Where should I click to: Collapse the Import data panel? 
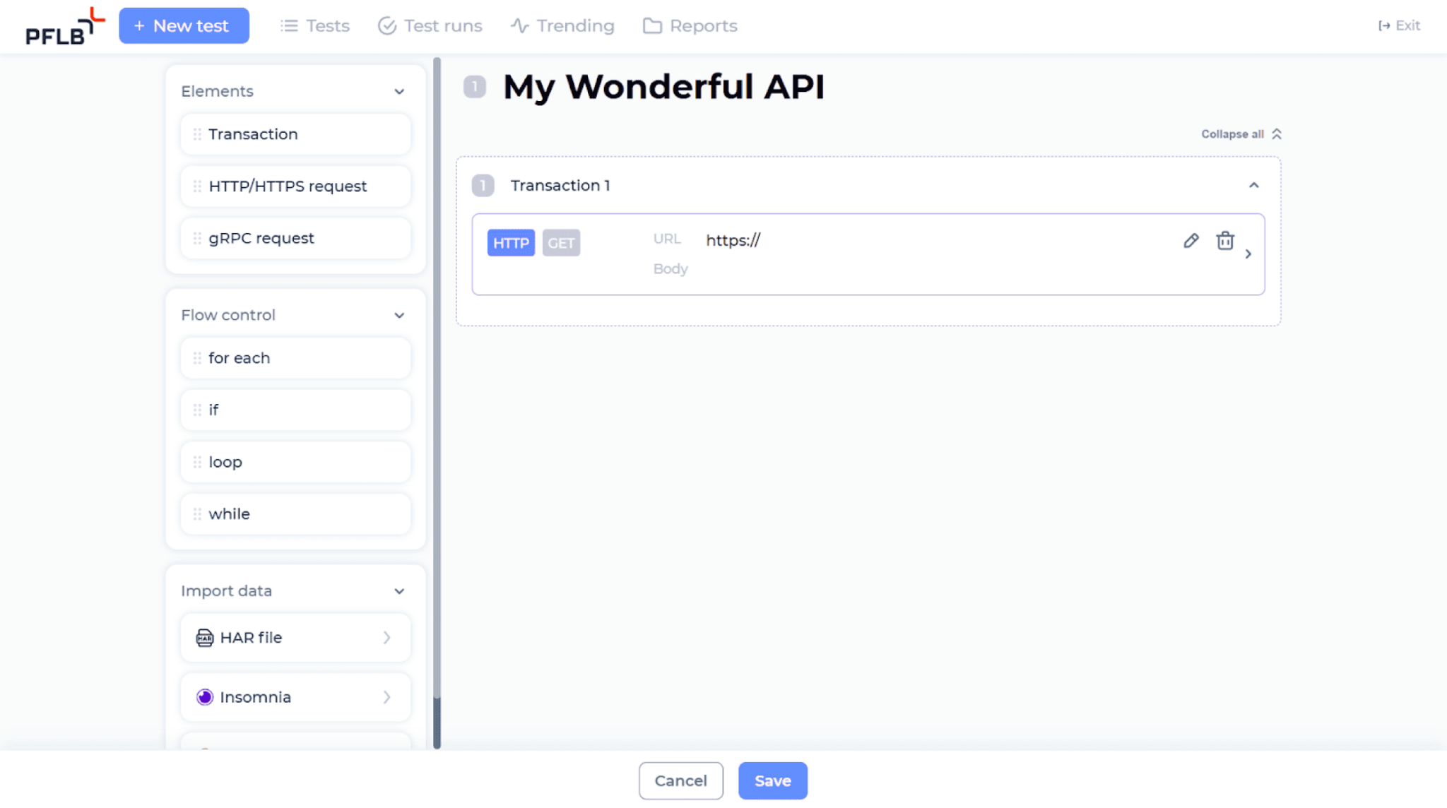(x=399, y=591)
